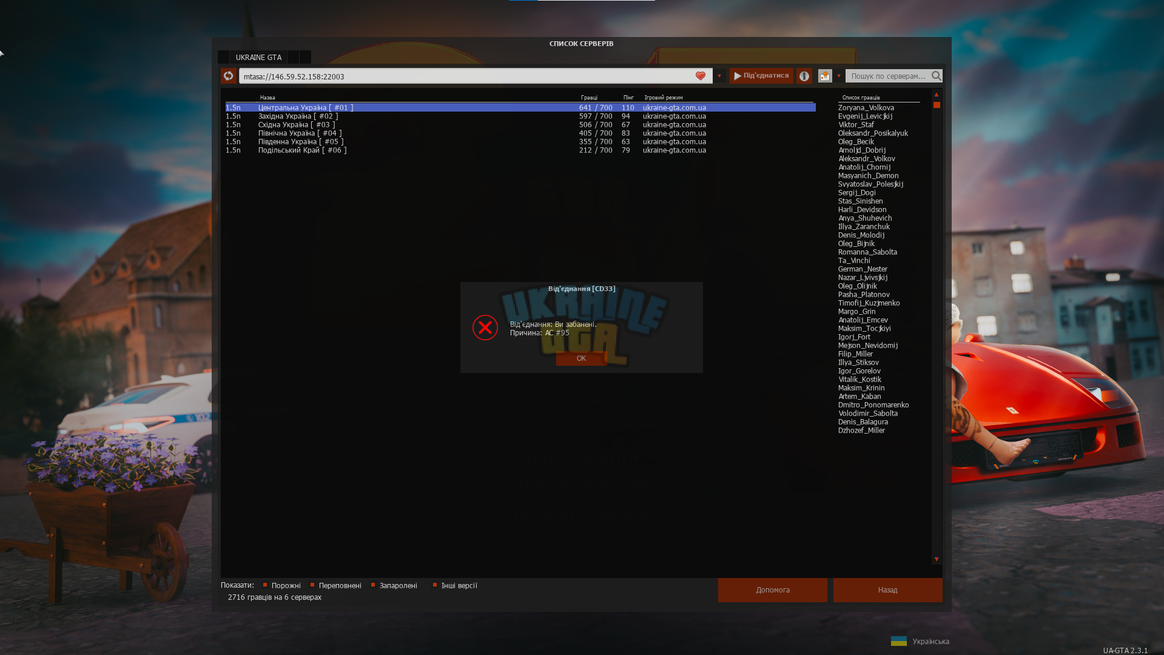Click player Anya_Shuhevich in the player list
Viewport: 1164px width, 655px height.
click(x=866, y=218)
